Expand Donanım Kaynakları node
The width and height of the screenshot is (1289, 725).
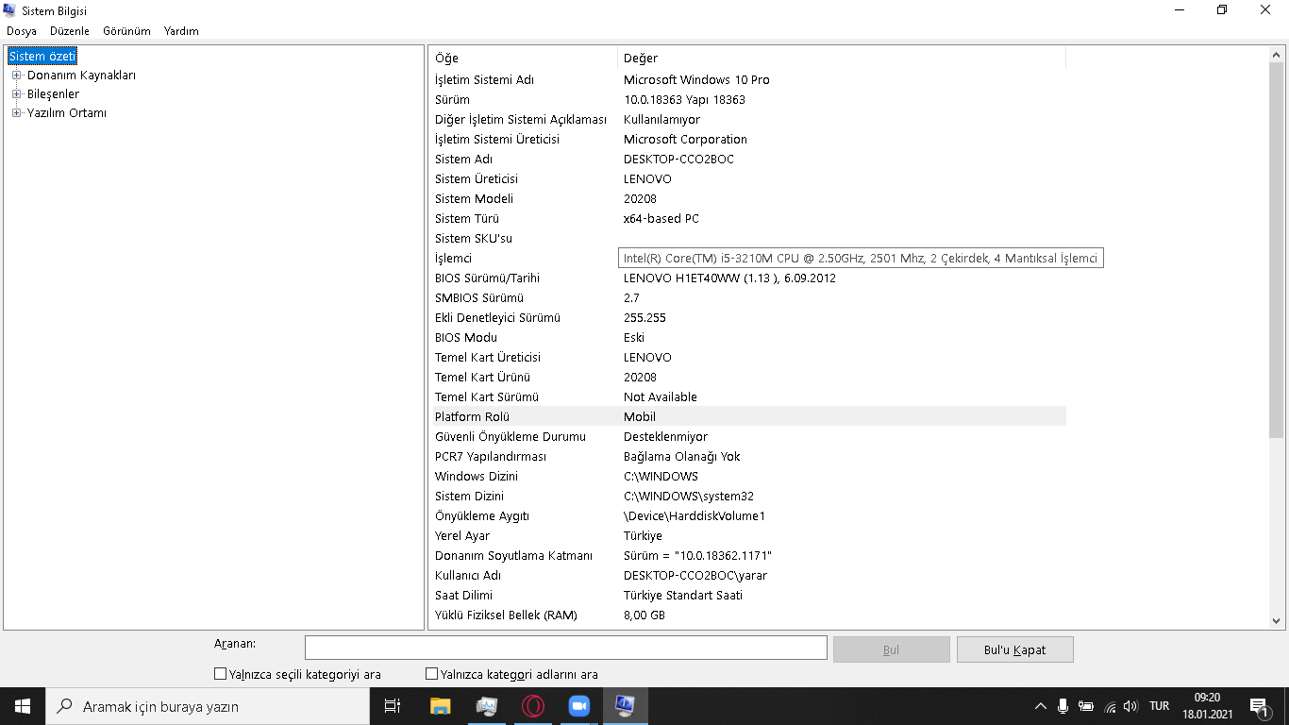[17, 76]
